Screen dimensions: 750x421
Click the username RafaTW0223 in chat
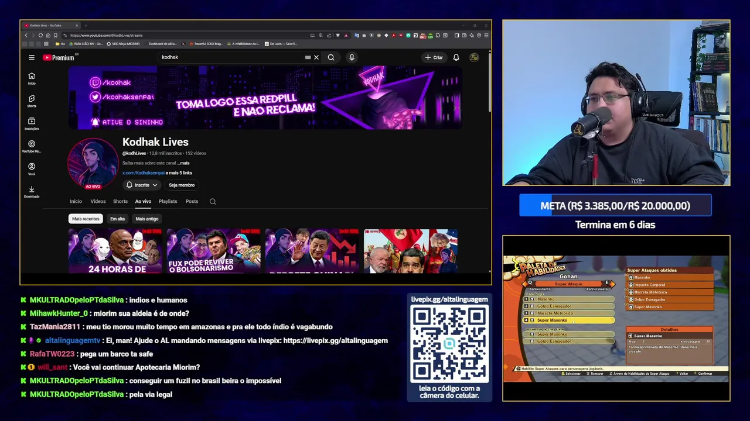(x=52, y=354)
